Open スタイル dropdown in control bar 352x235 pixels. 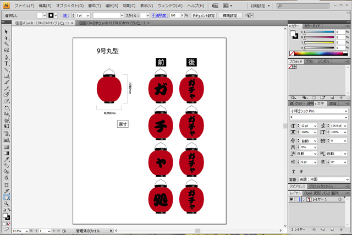[147, 15]
